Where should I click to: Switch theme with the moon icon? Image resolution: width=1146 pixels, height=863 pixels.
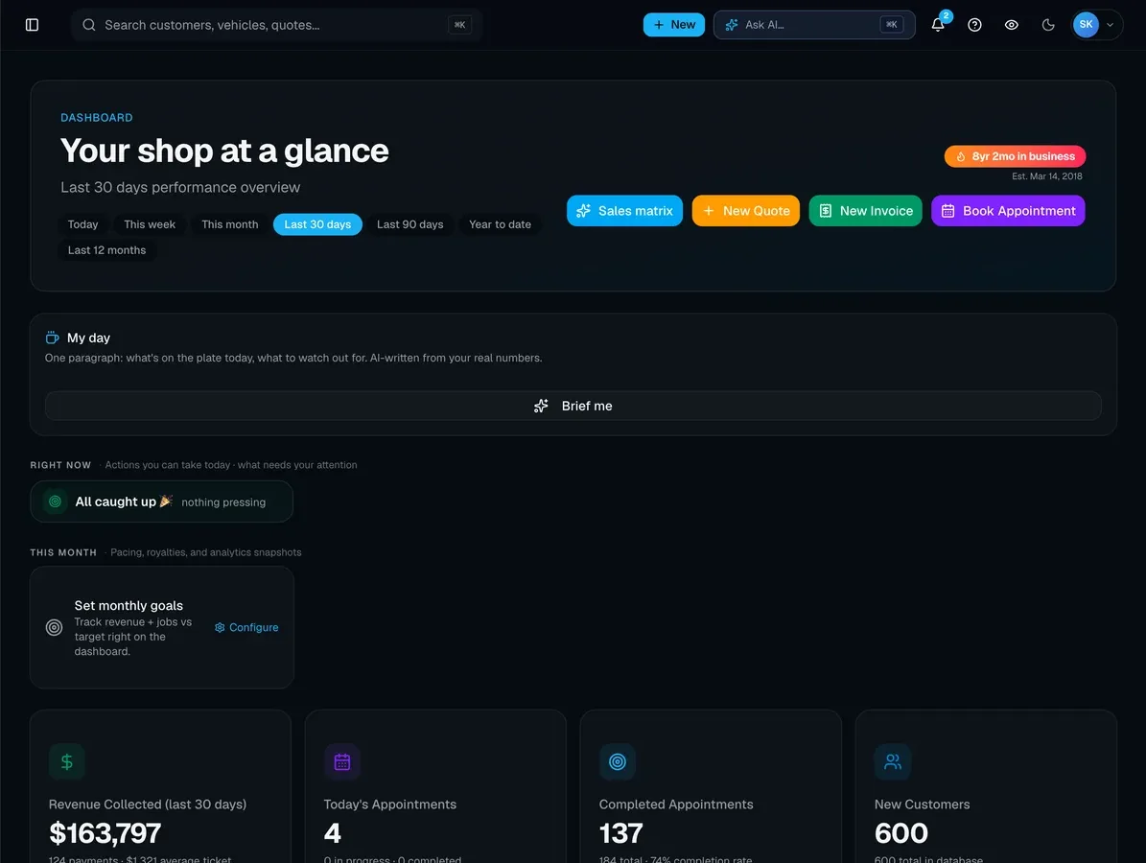1048,25
